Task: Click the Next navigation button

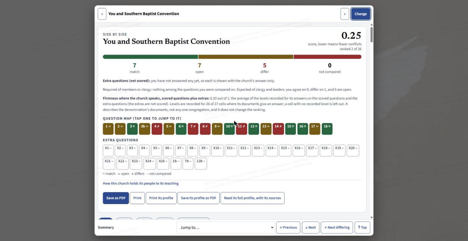Action: [x=311, y=228]
